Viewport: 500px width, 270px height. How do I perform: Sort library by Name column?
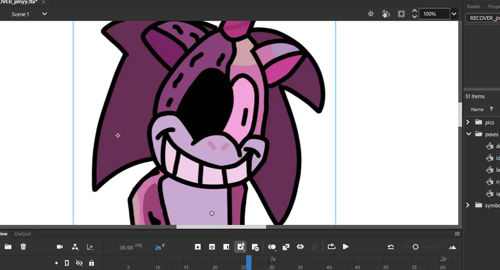coord(477,109)
